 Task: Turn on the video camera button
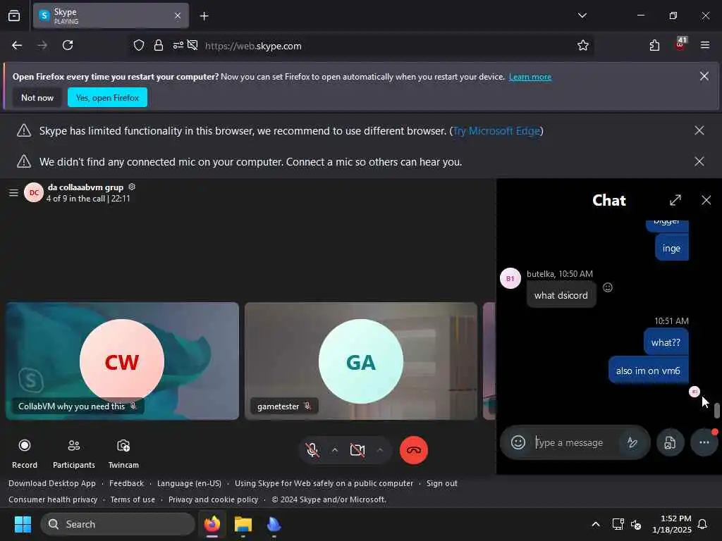[x=357, y=450]
